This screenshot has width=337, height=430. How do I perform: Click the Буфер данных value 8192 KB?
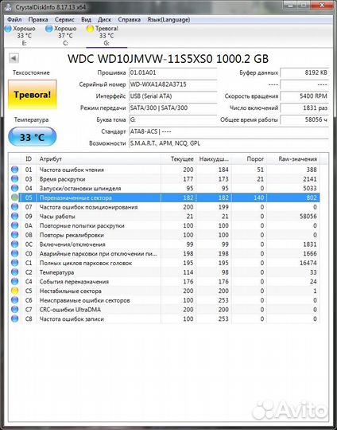tap(304, 72)
